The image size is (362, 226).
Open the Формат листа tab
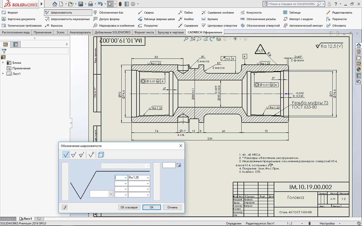[x=144, y=32]
